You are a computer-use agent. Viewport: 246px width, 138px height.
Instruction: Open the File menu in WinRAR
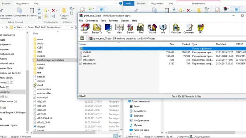click(81, 21)
